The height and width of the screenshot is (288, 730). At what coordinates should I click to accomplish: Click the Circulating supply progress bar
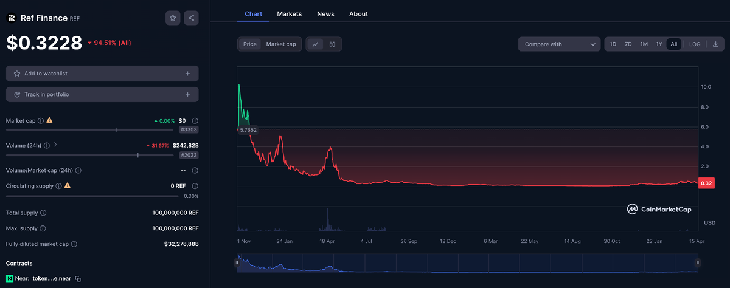tap(92, 196)
